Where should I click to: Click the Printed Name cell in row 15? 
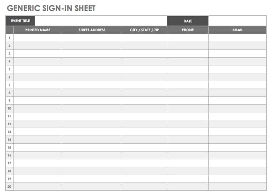tap(38, 148)
